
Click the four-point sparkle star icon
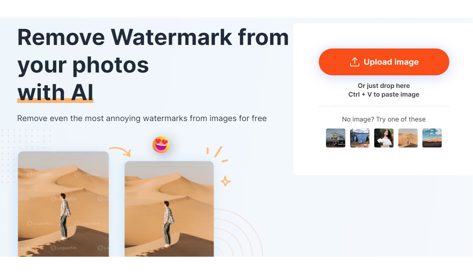pos(225,181)
